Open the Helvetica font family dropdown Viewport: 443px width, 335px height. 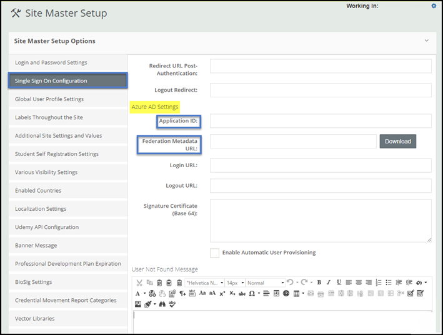[x=204, y=283]
